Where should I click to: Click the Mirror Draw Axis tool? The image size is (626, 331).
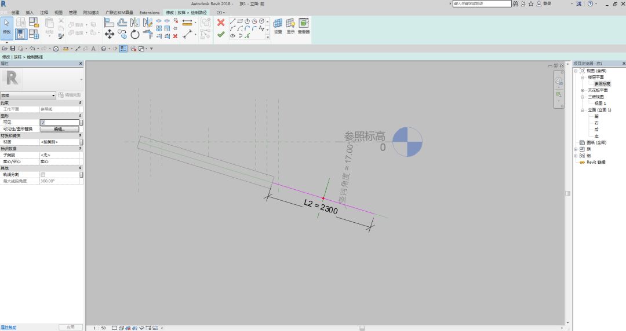pyautogui.click(x=148, y=23)
